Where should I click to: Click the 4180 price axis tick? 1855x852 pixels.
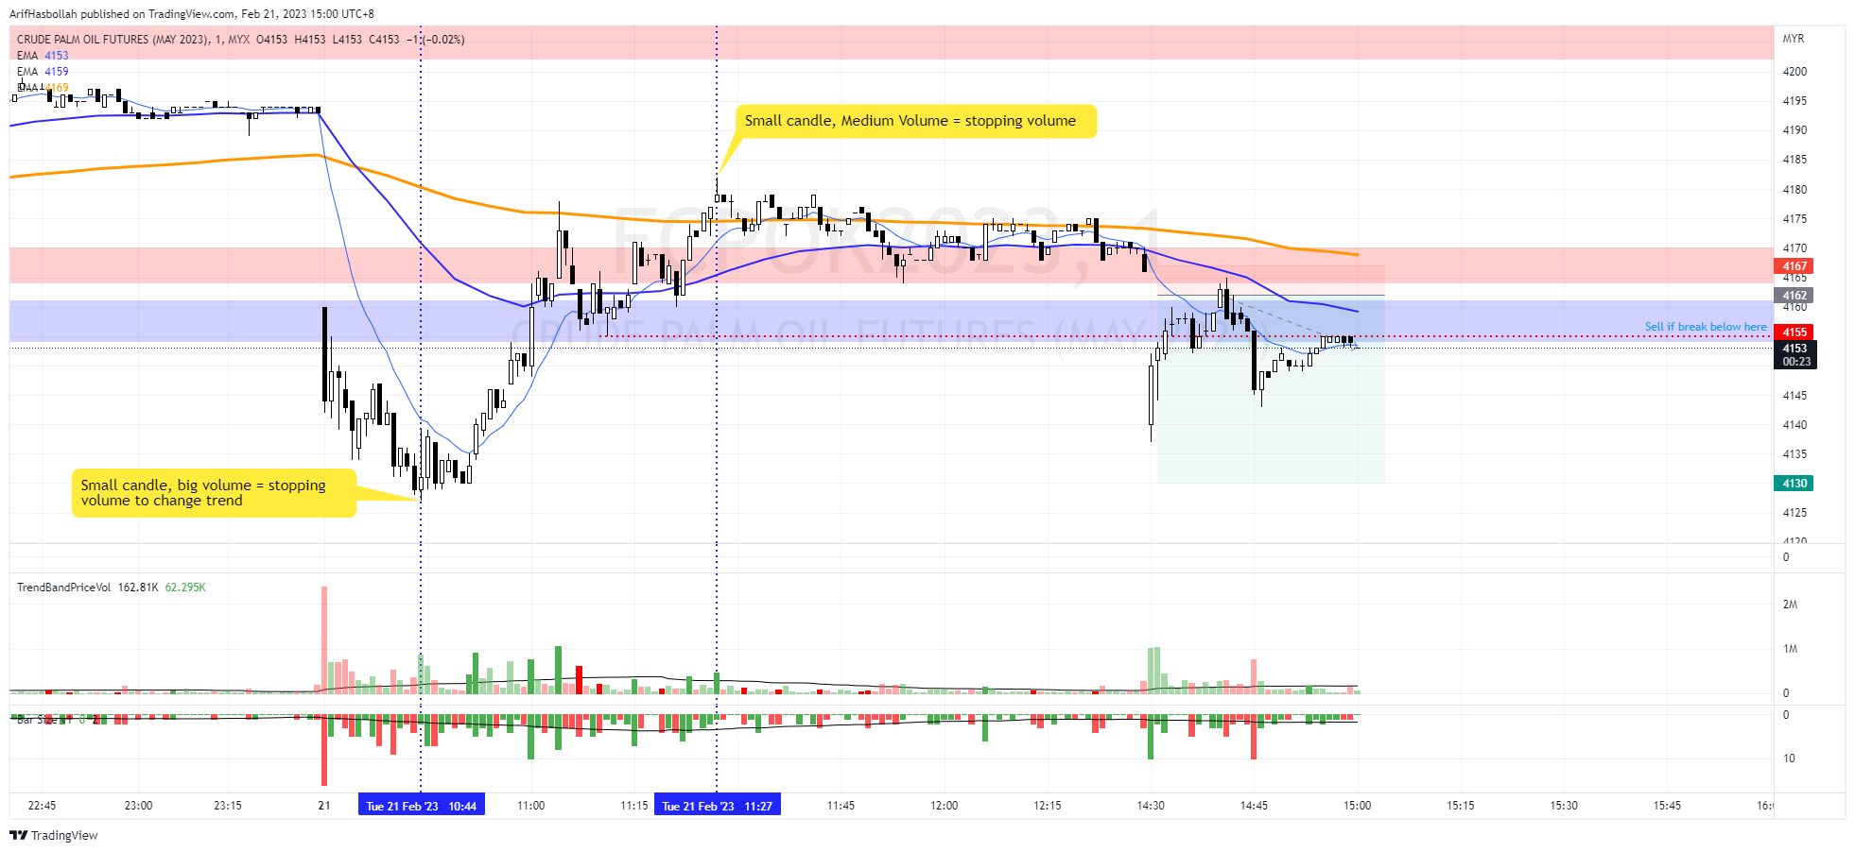[x=1794, y=190]
